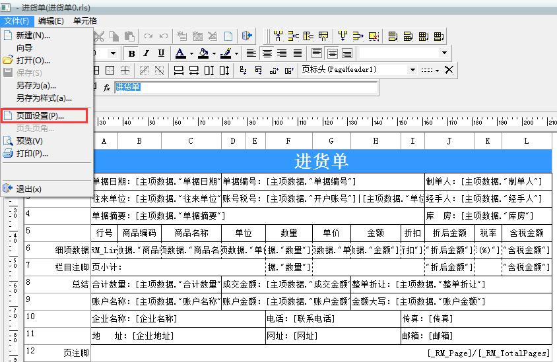Viewport: 557px width, 362px height.
Task: Click the paste clipboard icon
Action: coord(129,36)
